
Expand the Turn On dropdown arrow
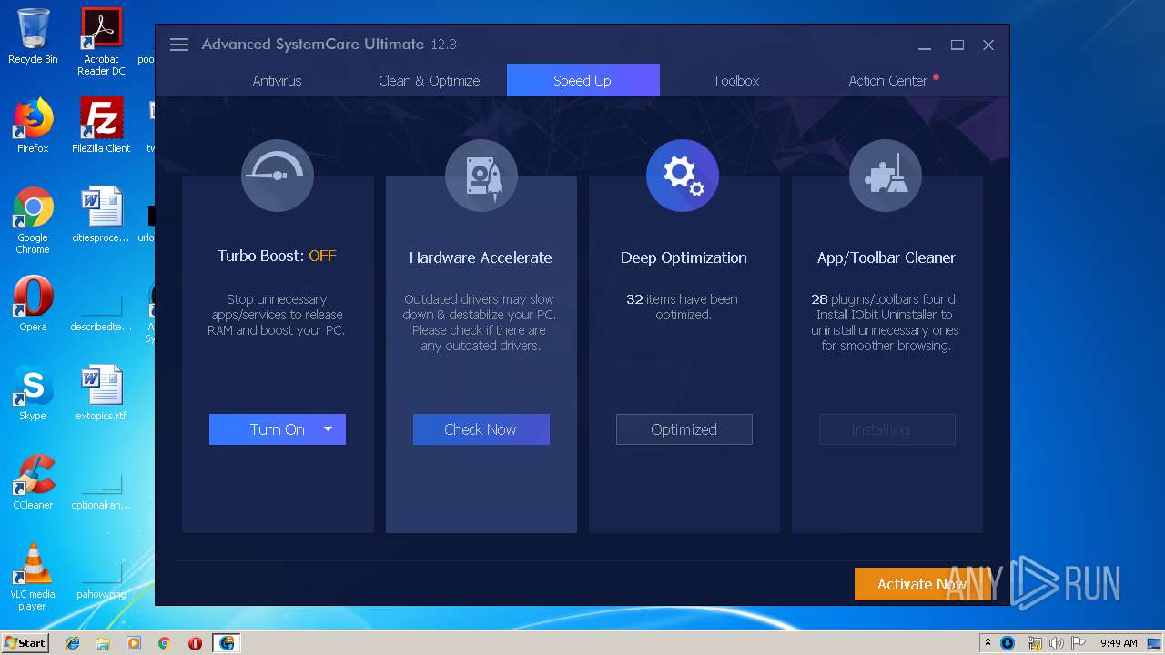tap(329, 429)
